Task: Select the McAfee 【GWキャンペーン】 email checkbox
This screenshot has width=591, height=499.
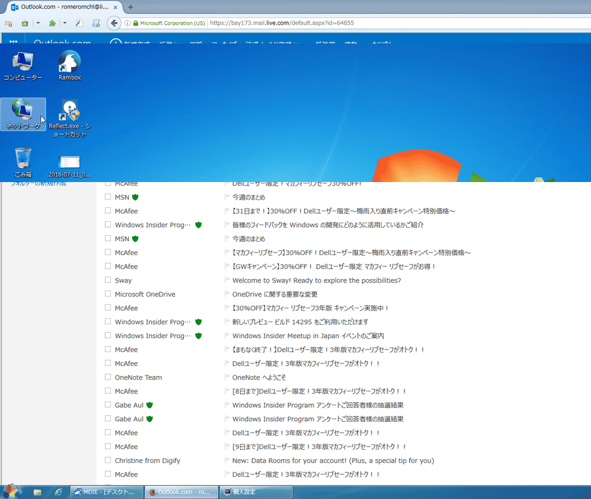Action: [x=108, y=266]
